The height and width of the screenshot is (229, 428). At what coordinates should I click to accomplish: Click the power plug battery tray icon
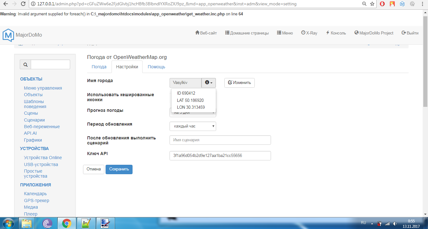(379, 224)
